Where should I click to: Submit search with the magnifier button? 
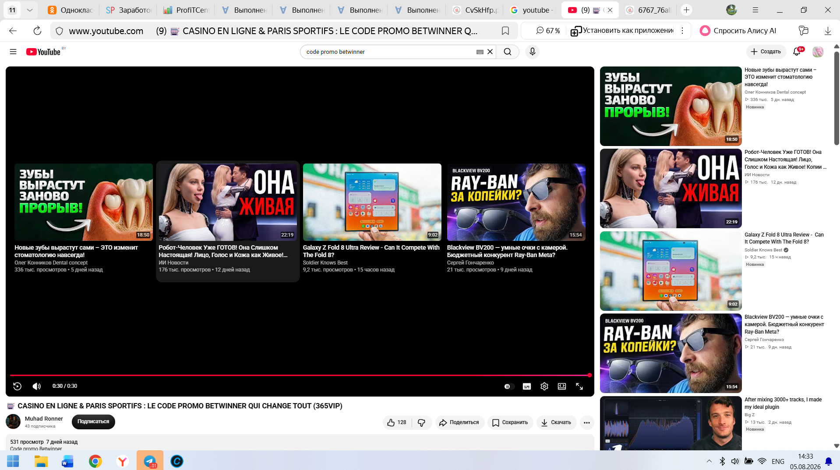[508, 52]
